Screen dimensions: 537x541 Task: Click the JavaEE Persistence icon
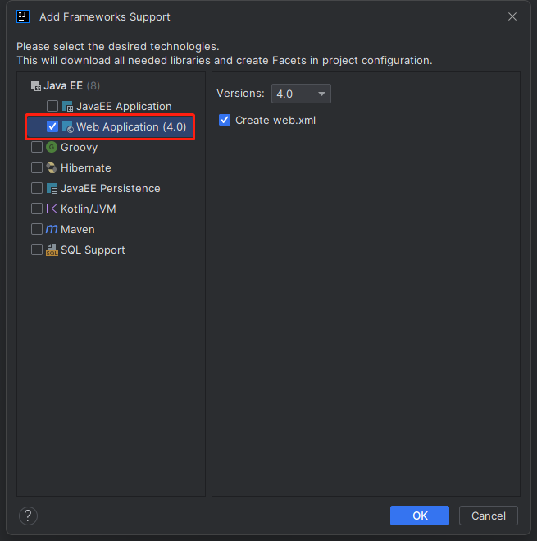click(52, 189)
